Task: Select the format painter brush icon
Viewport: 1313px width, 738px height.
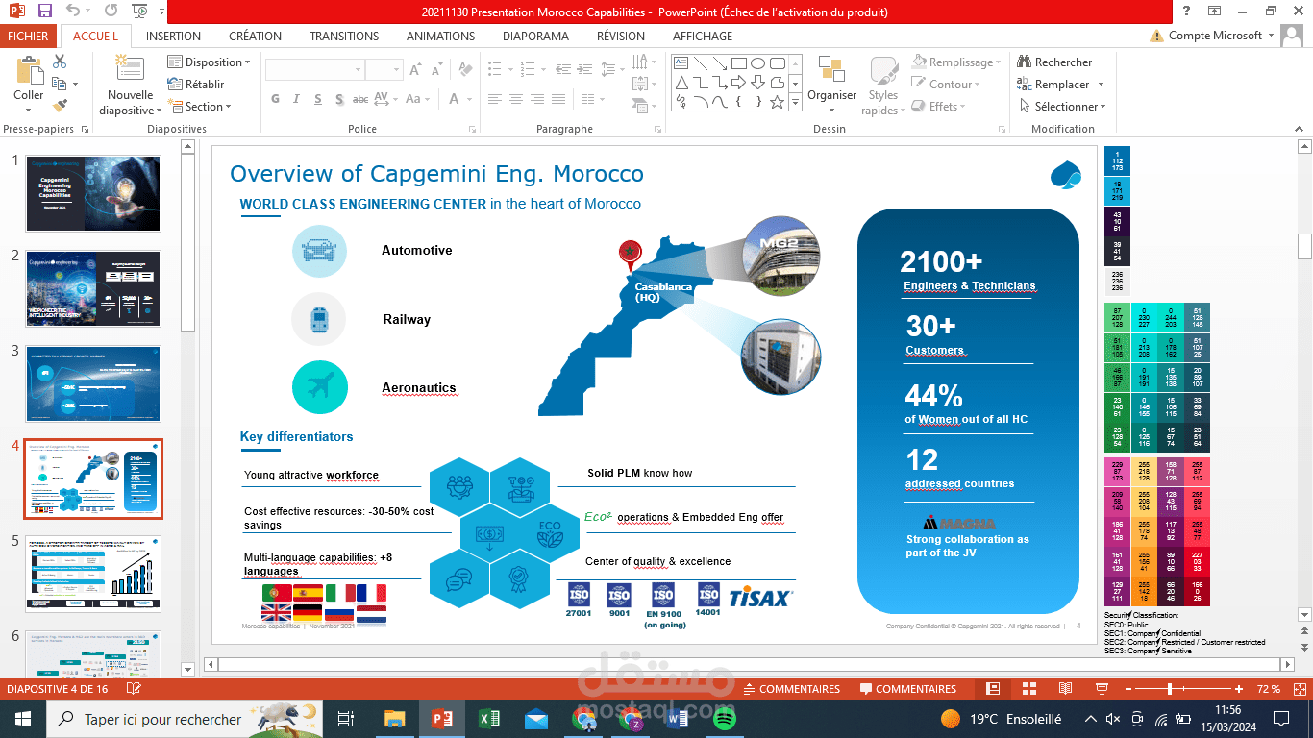Action: coord(60,106)
